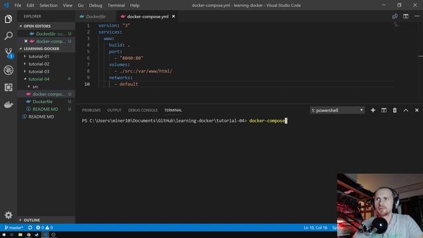Viewport: 423px width, 238px height.
Task: Open Dockerfile in tutorial-04 tree
Action: pos(46,102)
